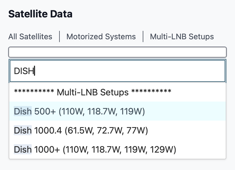Click the Satellite Data heading

coord(40,14)
